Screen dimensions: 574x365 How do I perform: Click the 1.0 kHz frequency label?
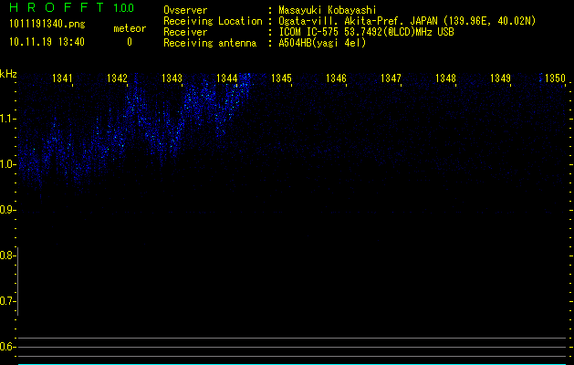pyautogui.click(x=8, y=164)
